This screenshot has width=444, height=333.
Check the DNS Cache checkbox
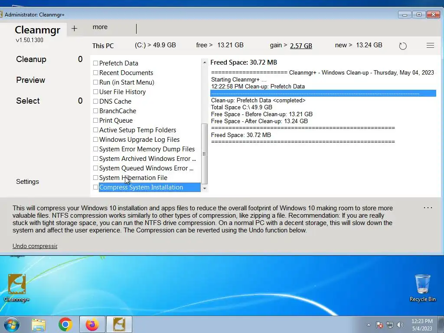96,101
